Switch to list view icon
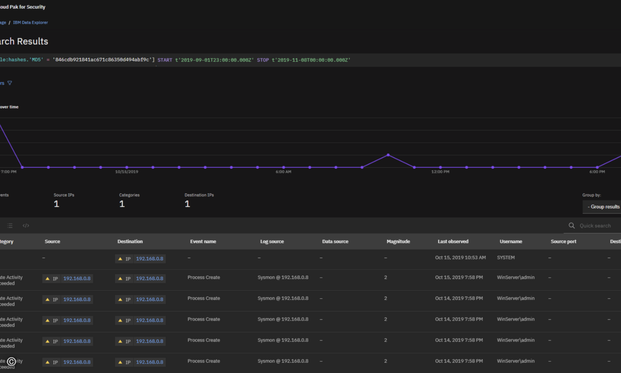 click(9, 226)
